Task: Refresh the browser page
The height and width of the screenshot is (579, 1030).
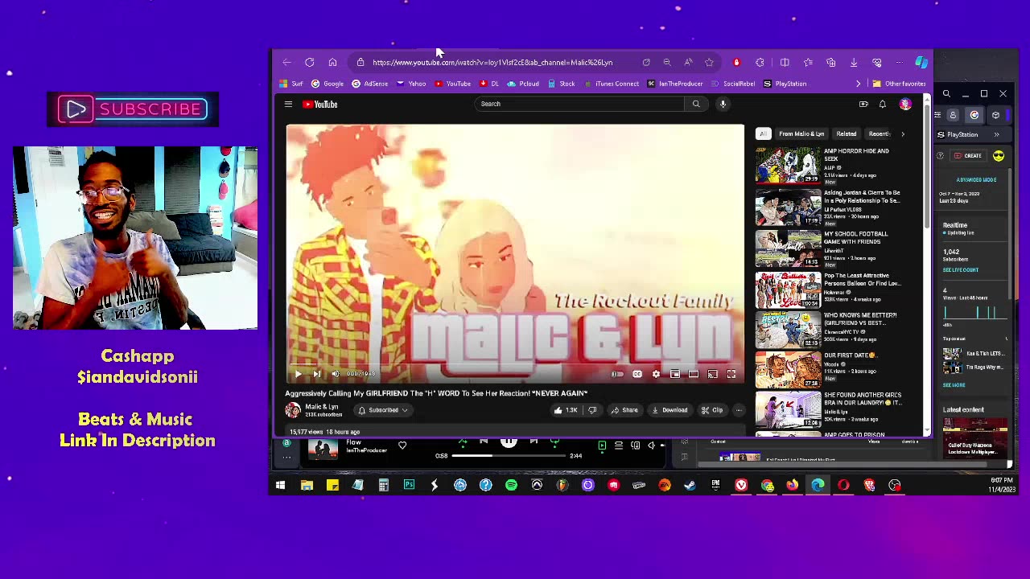Action: pos(309,62)
